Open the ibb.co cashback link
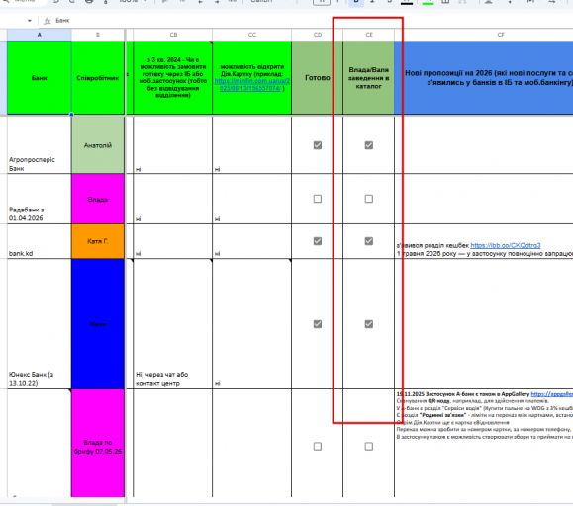The width and height of the screenshot is (573, 506). coord(506,245)
